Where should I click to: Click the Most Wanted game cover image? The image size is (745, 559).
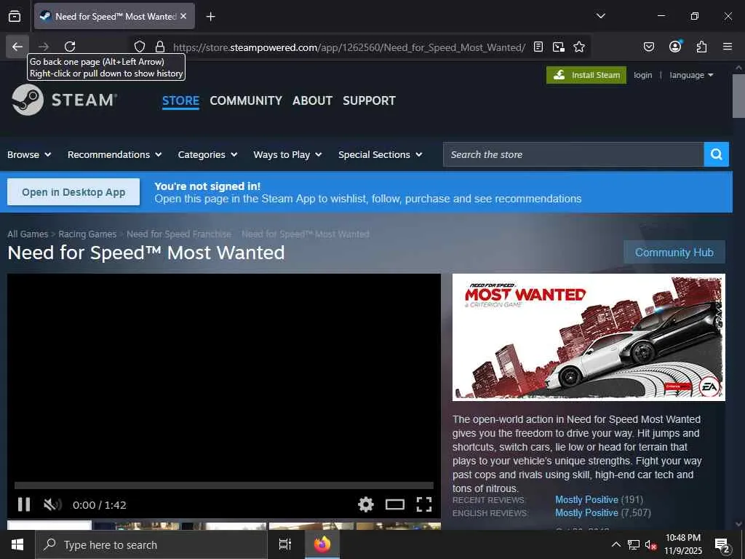click(x=589, y=337)
